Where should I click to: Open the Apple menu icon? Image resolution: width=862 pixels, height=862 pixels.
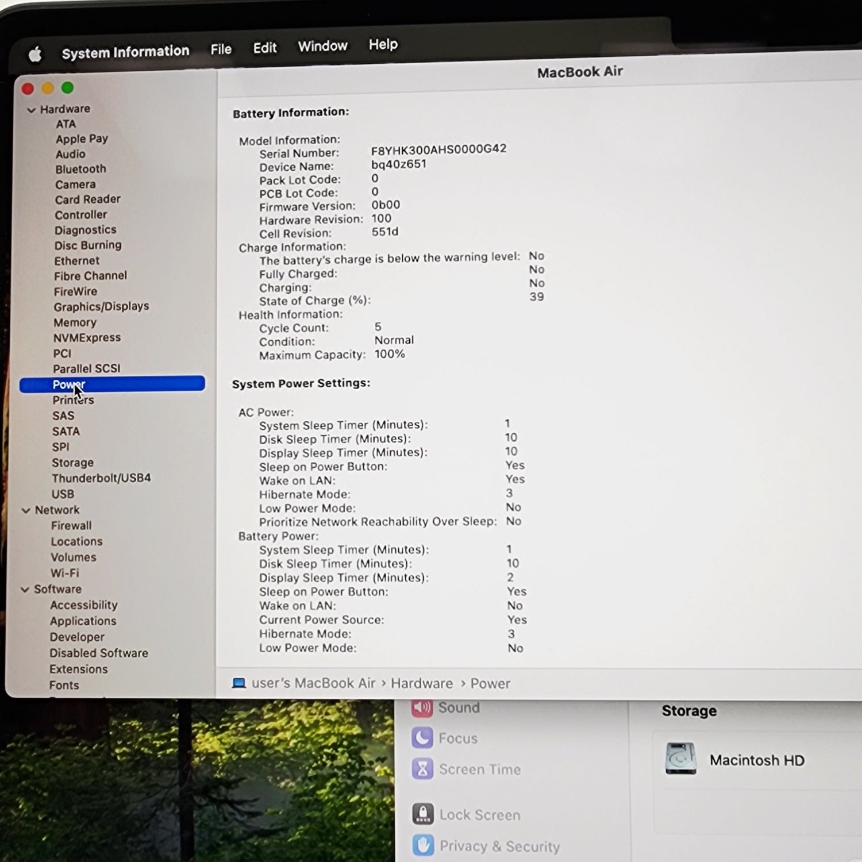[35, 55]
